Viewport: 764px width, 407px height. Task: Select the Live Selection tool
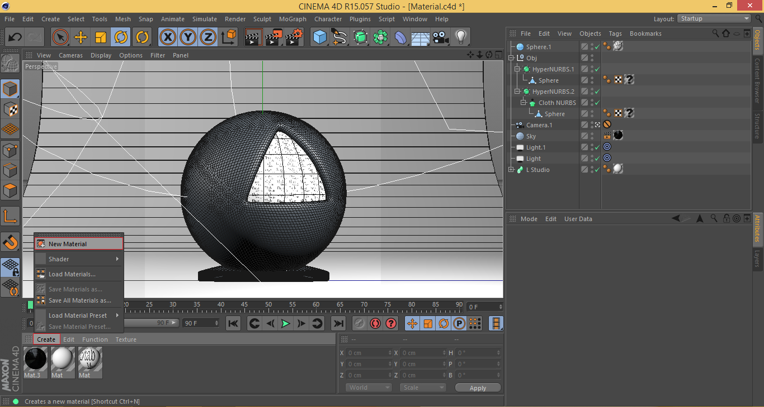(x=60, y=37)
